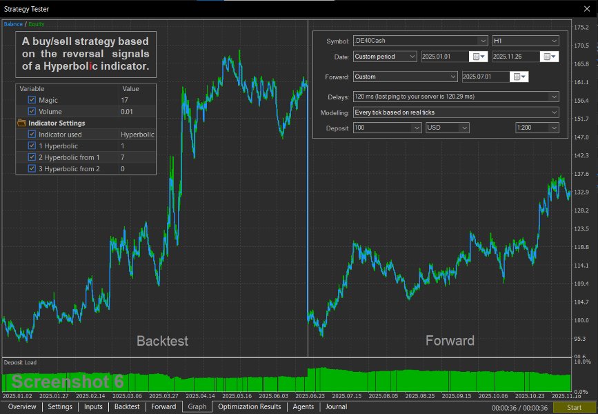Click the Equity legend label
The height and width of the screenshot is (414, 598).
(x=37, y=24)
